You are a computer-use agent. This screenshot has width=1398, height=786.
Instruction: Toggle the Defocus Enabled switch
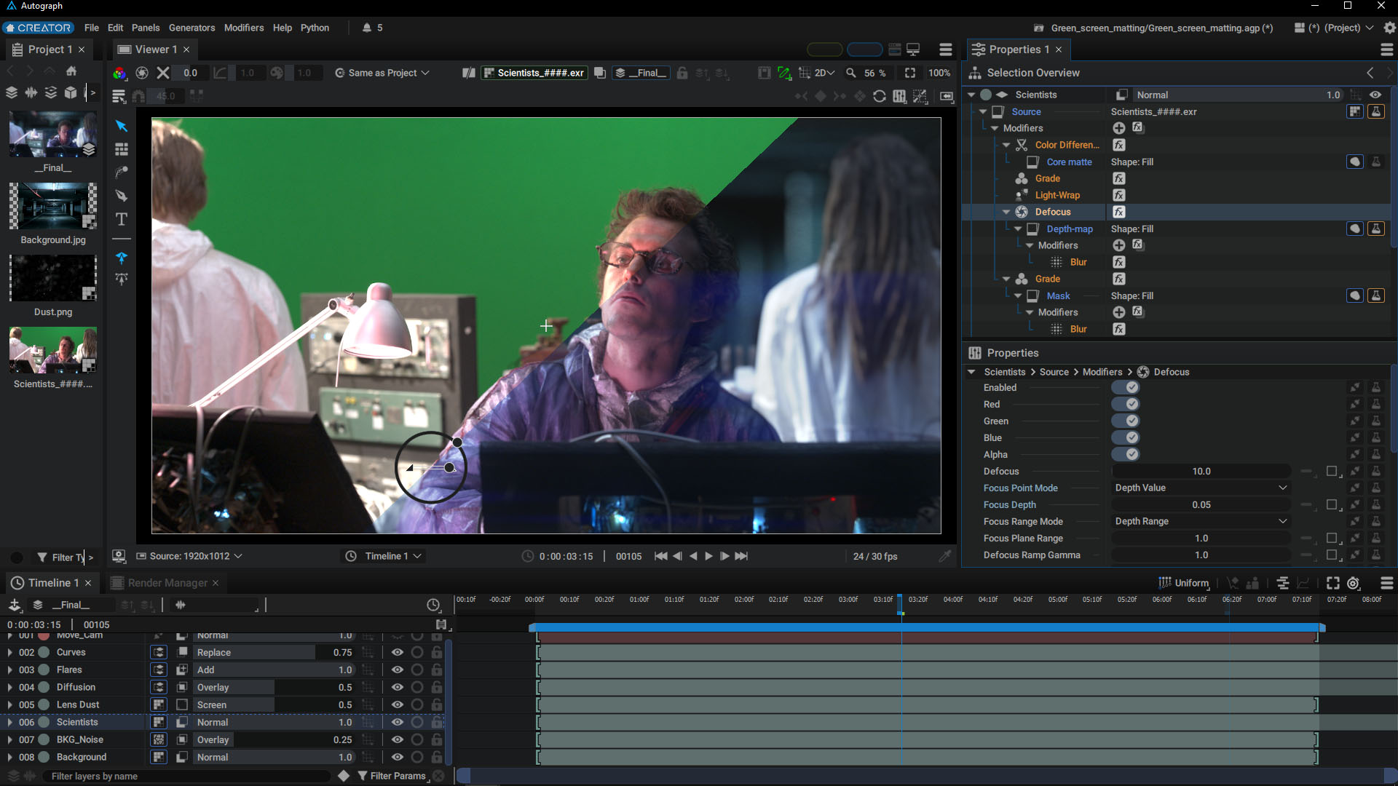[1126, 387]
